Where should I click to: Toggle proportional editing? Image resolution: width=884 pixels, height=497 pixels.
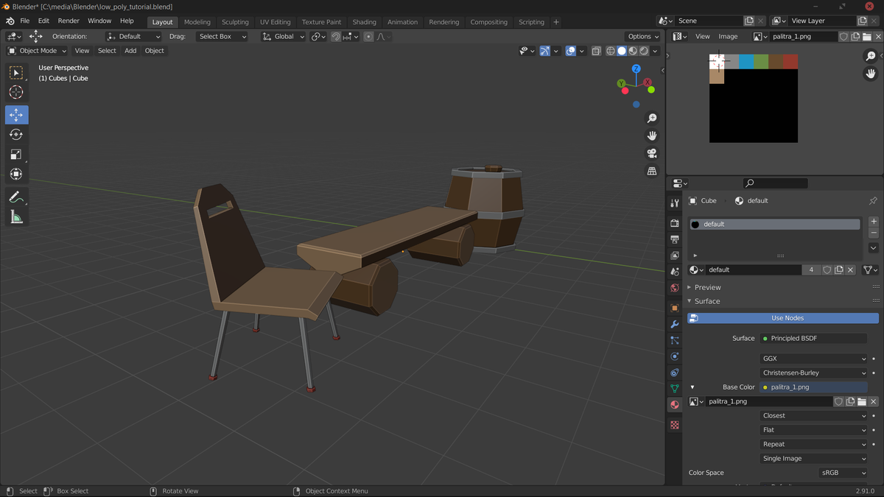pos(368,36)
